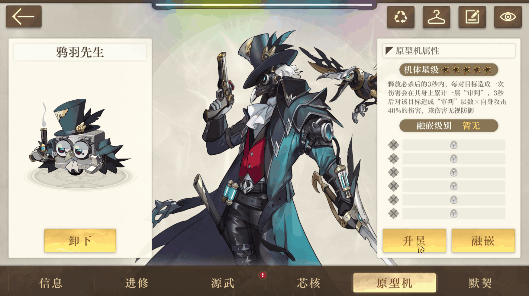Select the fifth slot's cross emblem
Screen dimensions: 529x296
393,200
